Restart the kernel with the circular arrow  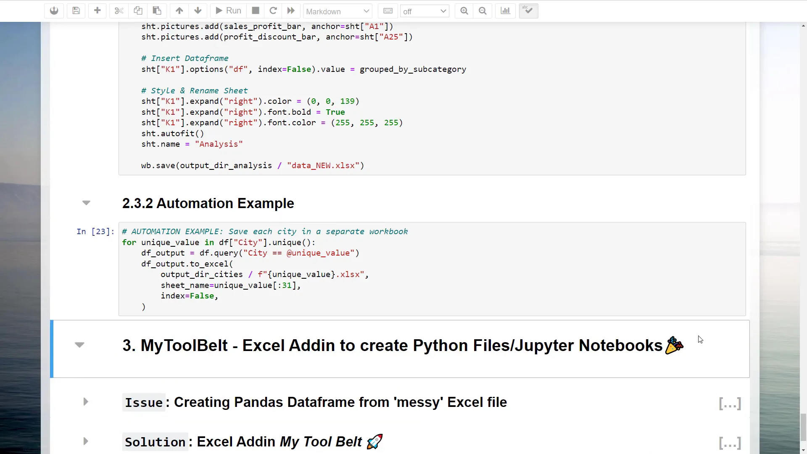(x=273, y=11)
